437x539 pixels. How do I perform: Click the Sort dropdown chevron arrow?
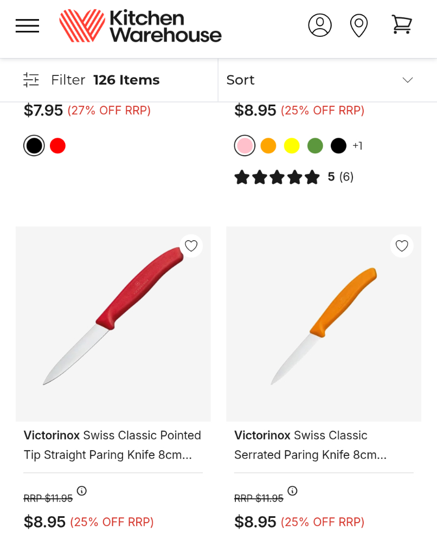coord(408,80)
